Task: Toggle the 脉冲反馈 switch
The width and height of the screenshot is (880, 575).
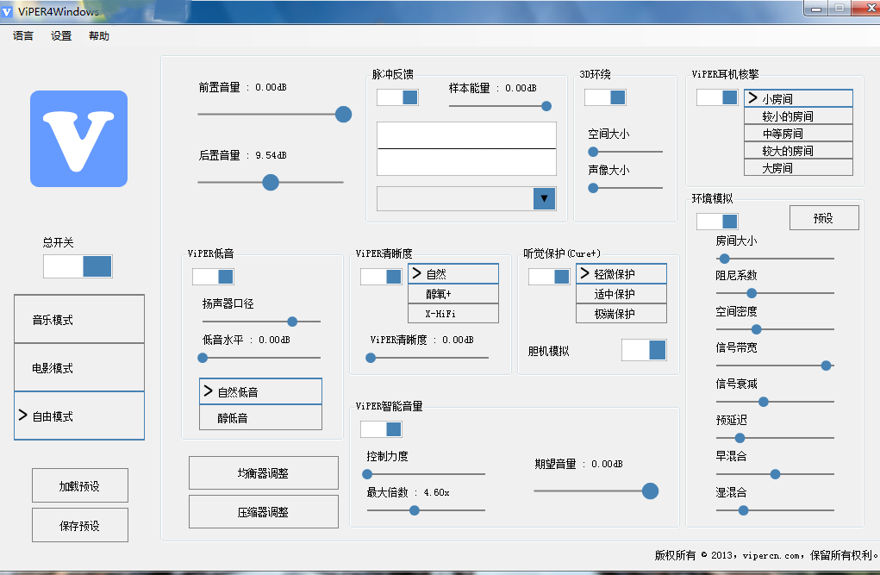Action: [397, 97]
